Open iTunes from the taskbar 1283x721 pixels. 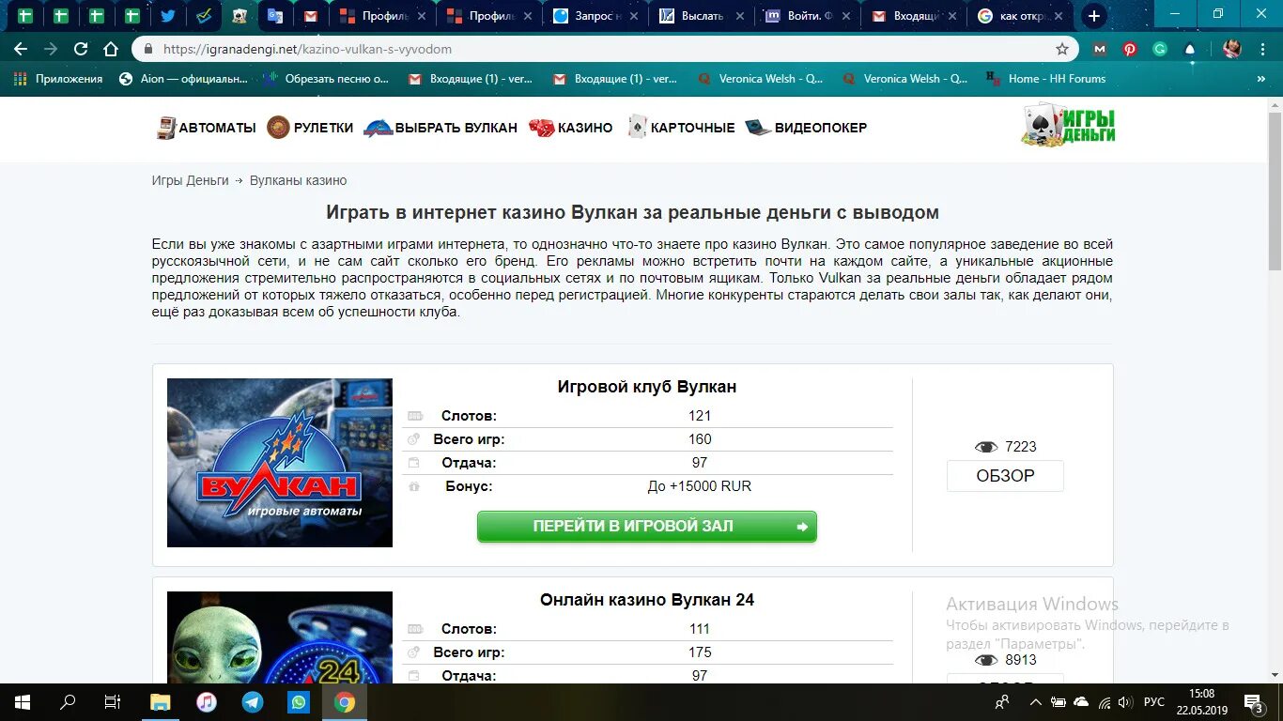click(x=207, y=702)
